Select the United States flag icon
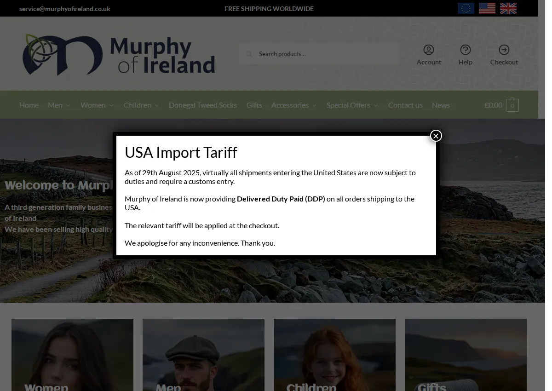 click(x=487, y=8)
